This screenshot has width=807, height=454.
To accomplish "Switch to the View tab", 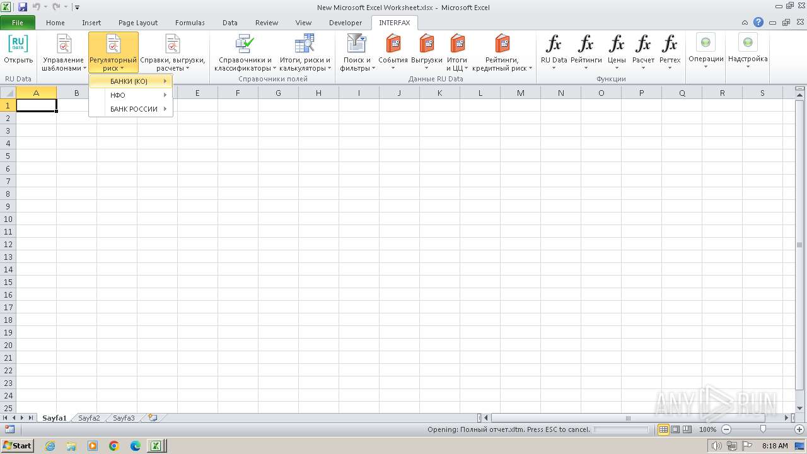I will [304, 23].
